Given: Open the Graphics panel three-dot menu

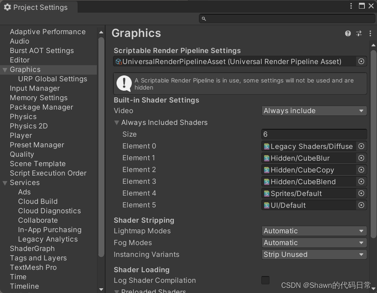Looking at the screenshot, I should [x=370, y=33].
